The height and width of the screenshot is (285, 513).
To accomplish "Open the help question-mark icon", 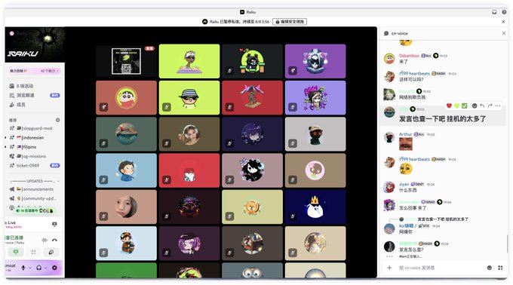I will click(504, 12).
